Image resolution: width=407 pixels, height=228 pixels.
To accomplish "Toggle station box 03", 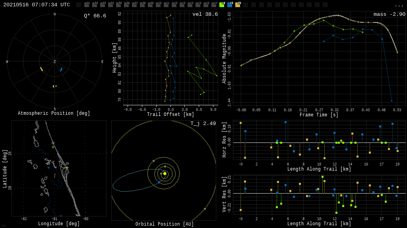I will (103, 5).
